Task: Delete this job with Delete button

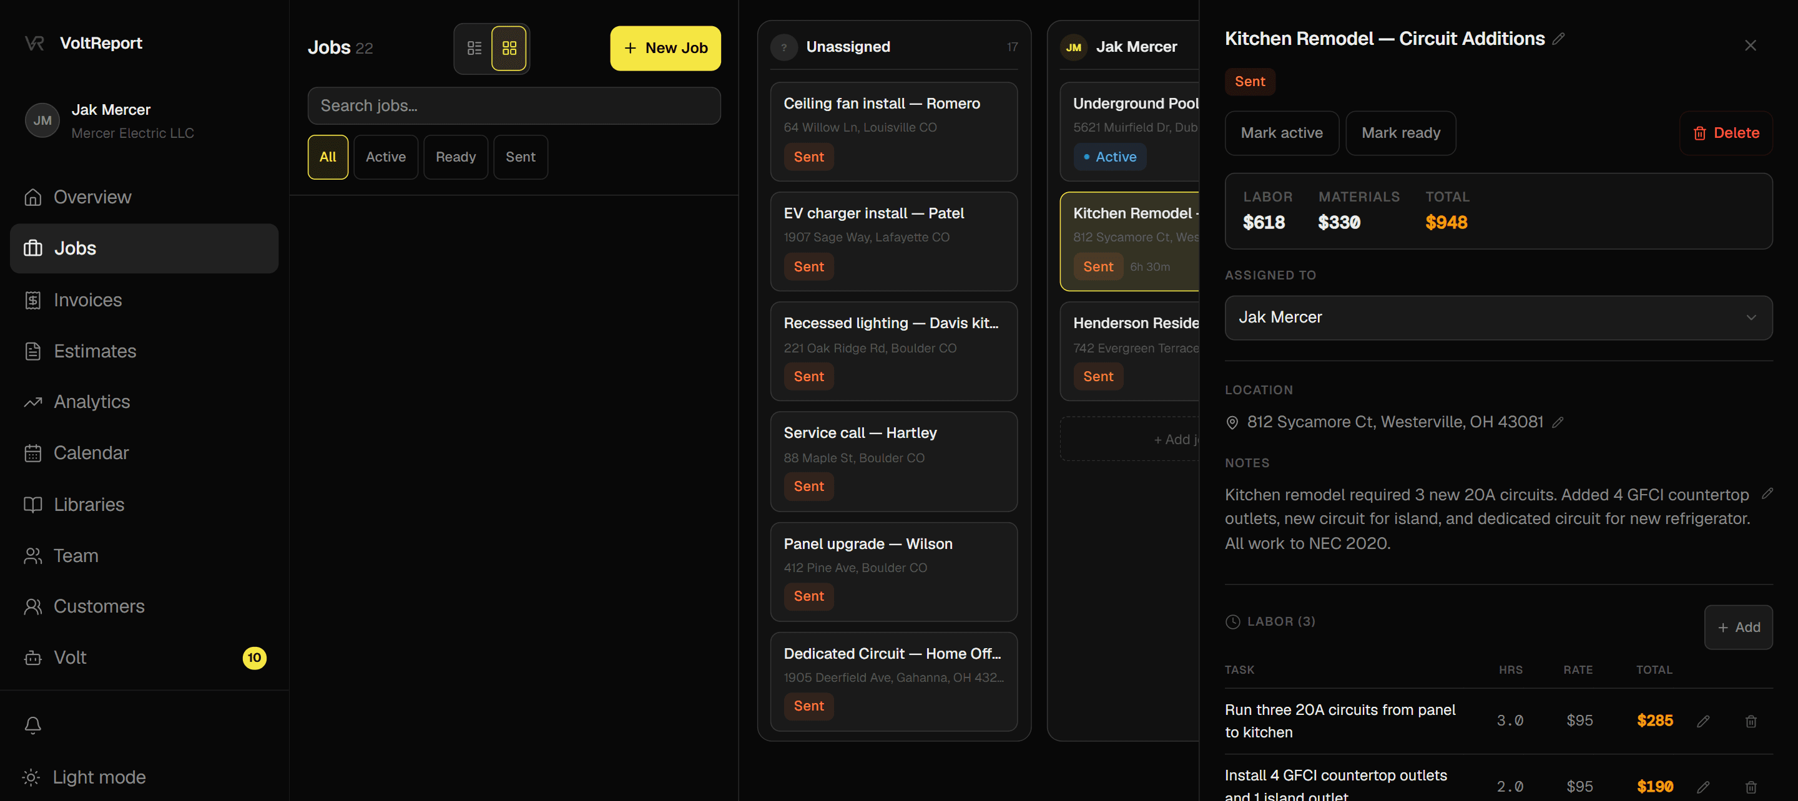Action: click(x=1726, y=133)
